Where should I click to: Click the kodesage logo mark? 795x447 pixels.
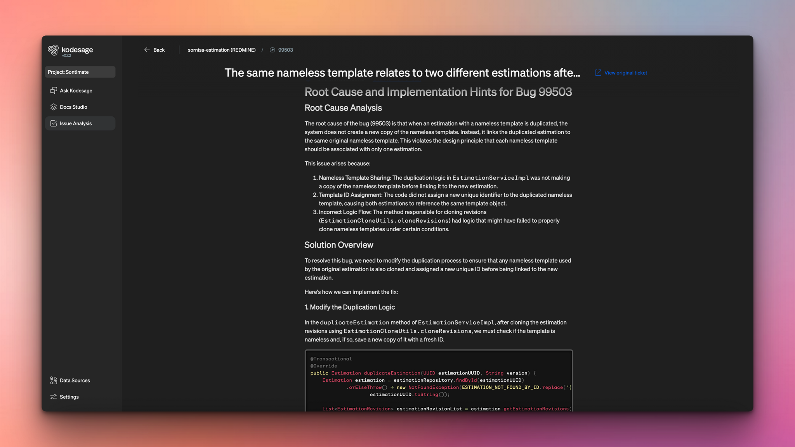53,50
